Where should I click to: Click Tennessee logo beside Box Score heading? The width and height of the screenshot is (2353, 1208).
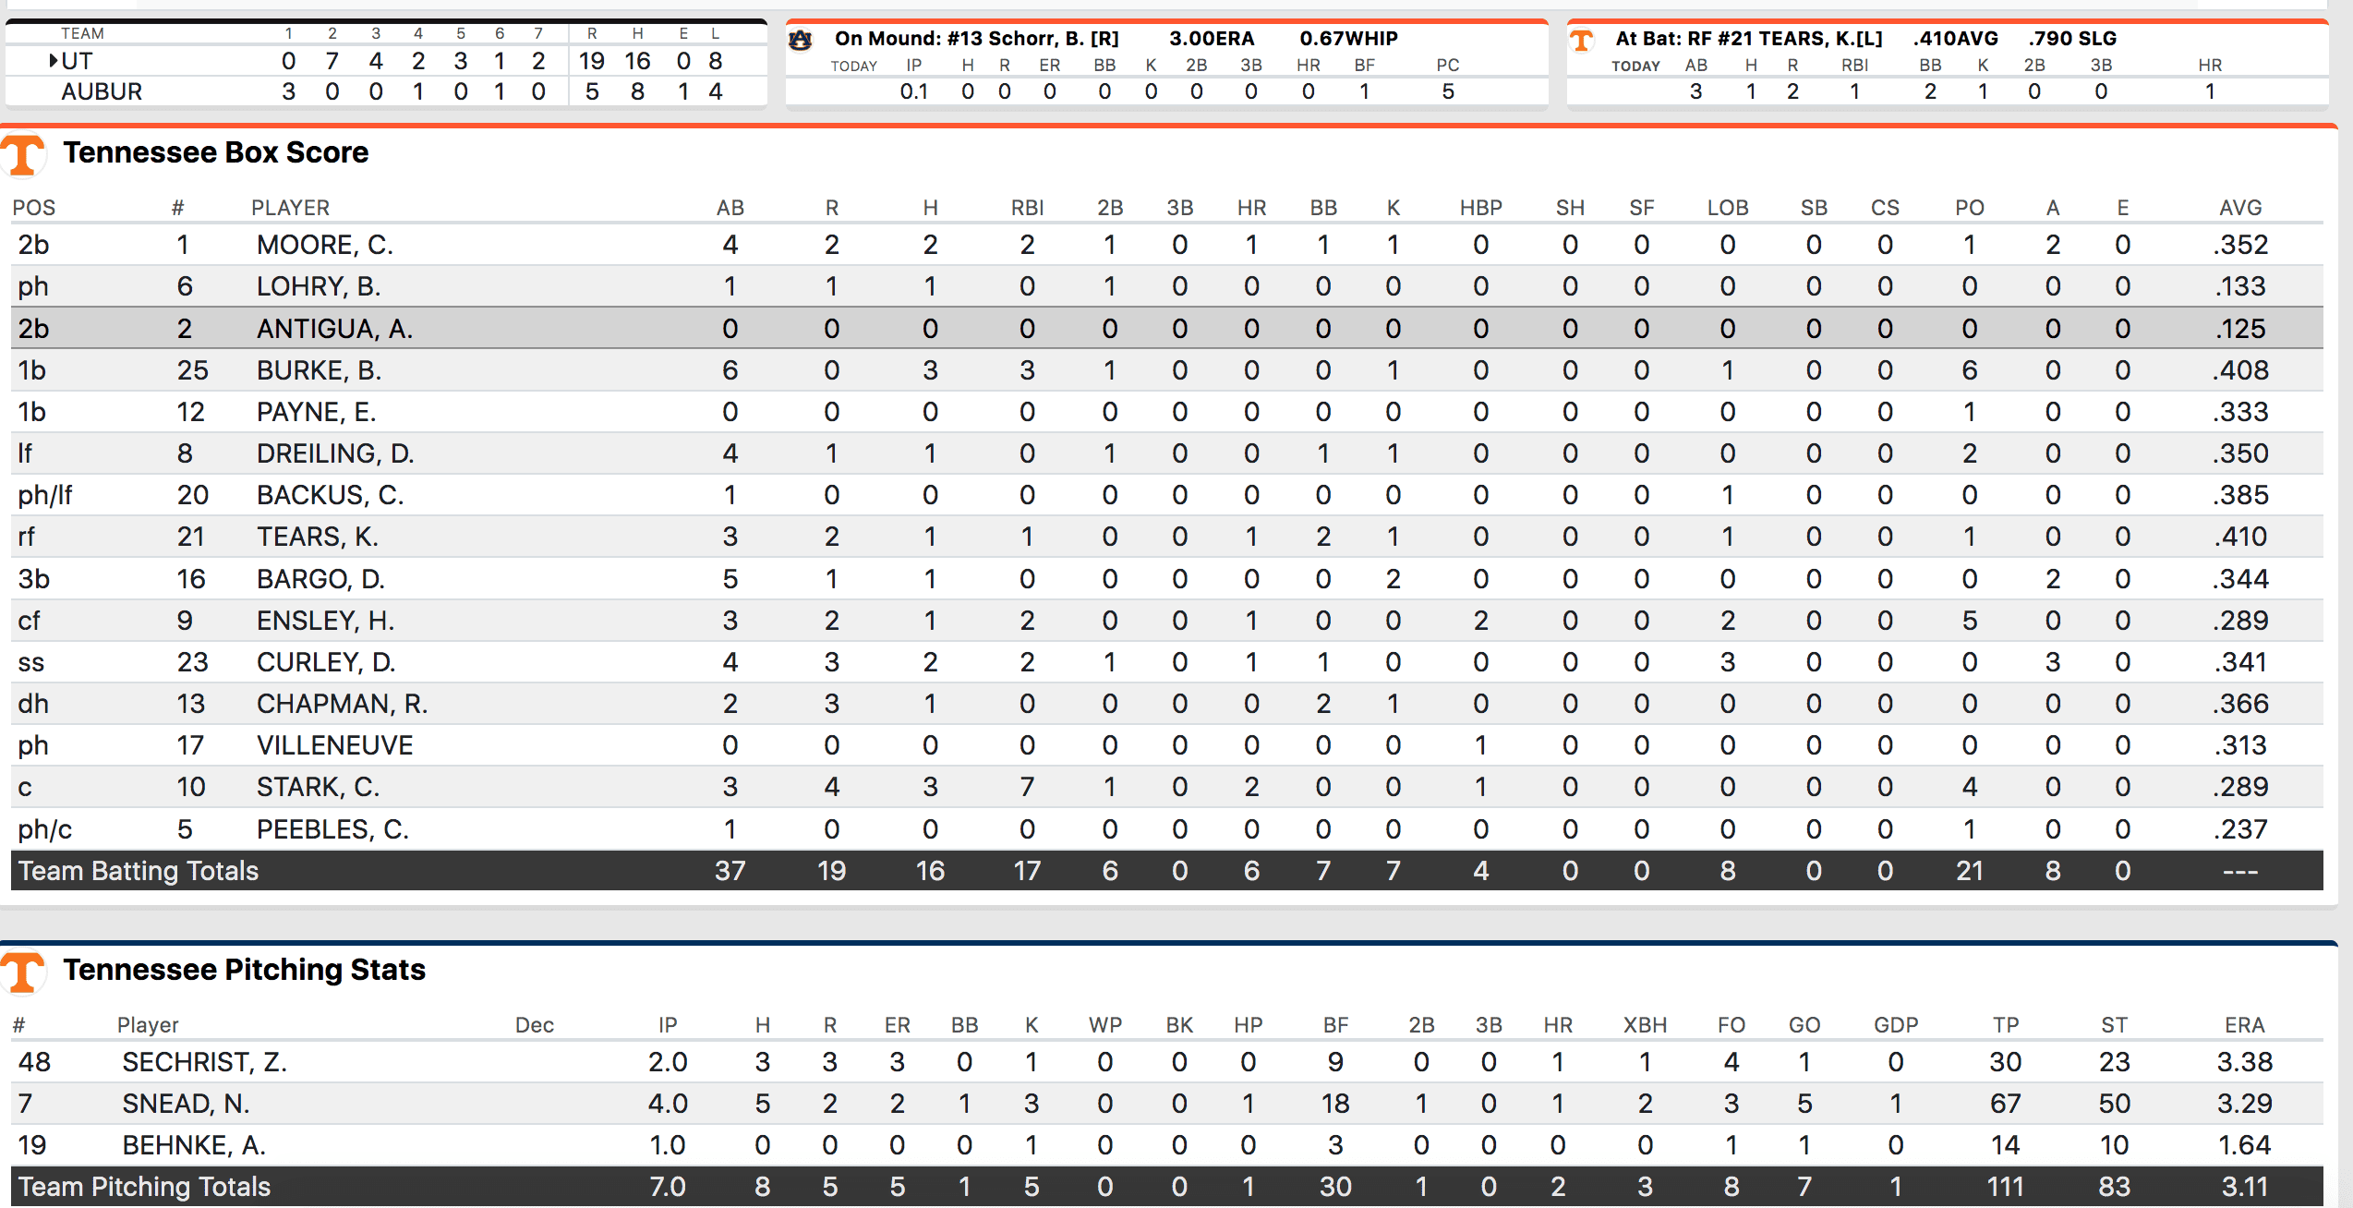click(x=24, y=153)
